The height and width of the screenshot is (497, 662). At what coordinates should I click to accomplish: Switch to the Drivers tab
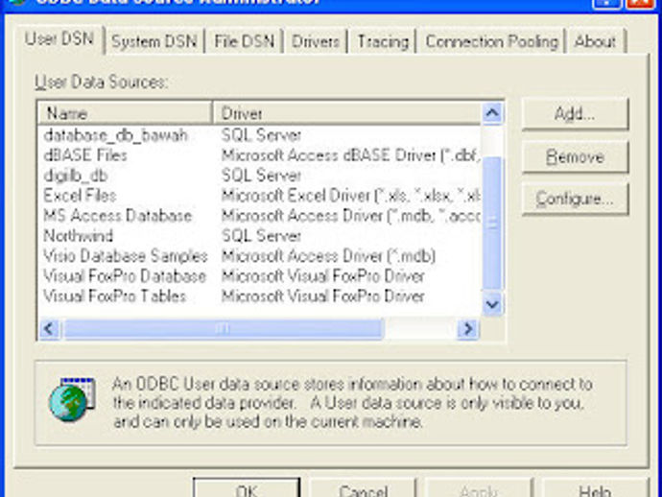[x=316, y=41]
